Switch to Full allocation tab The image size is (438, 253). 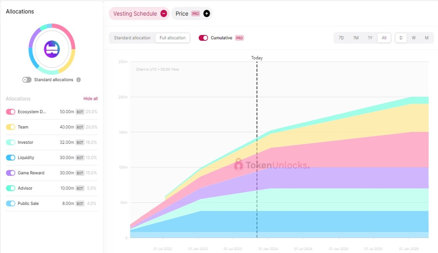pyautogui.click(x=173, y=38)
